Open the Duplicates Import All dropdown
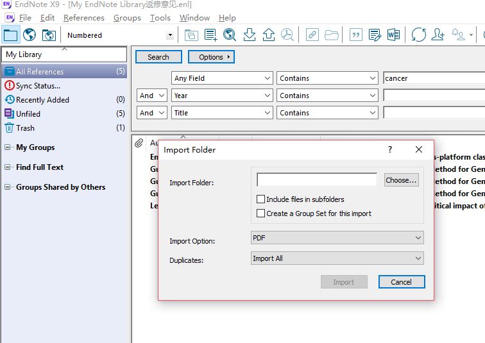The width and height of the screenshot is (485, 343). point(337,258)
